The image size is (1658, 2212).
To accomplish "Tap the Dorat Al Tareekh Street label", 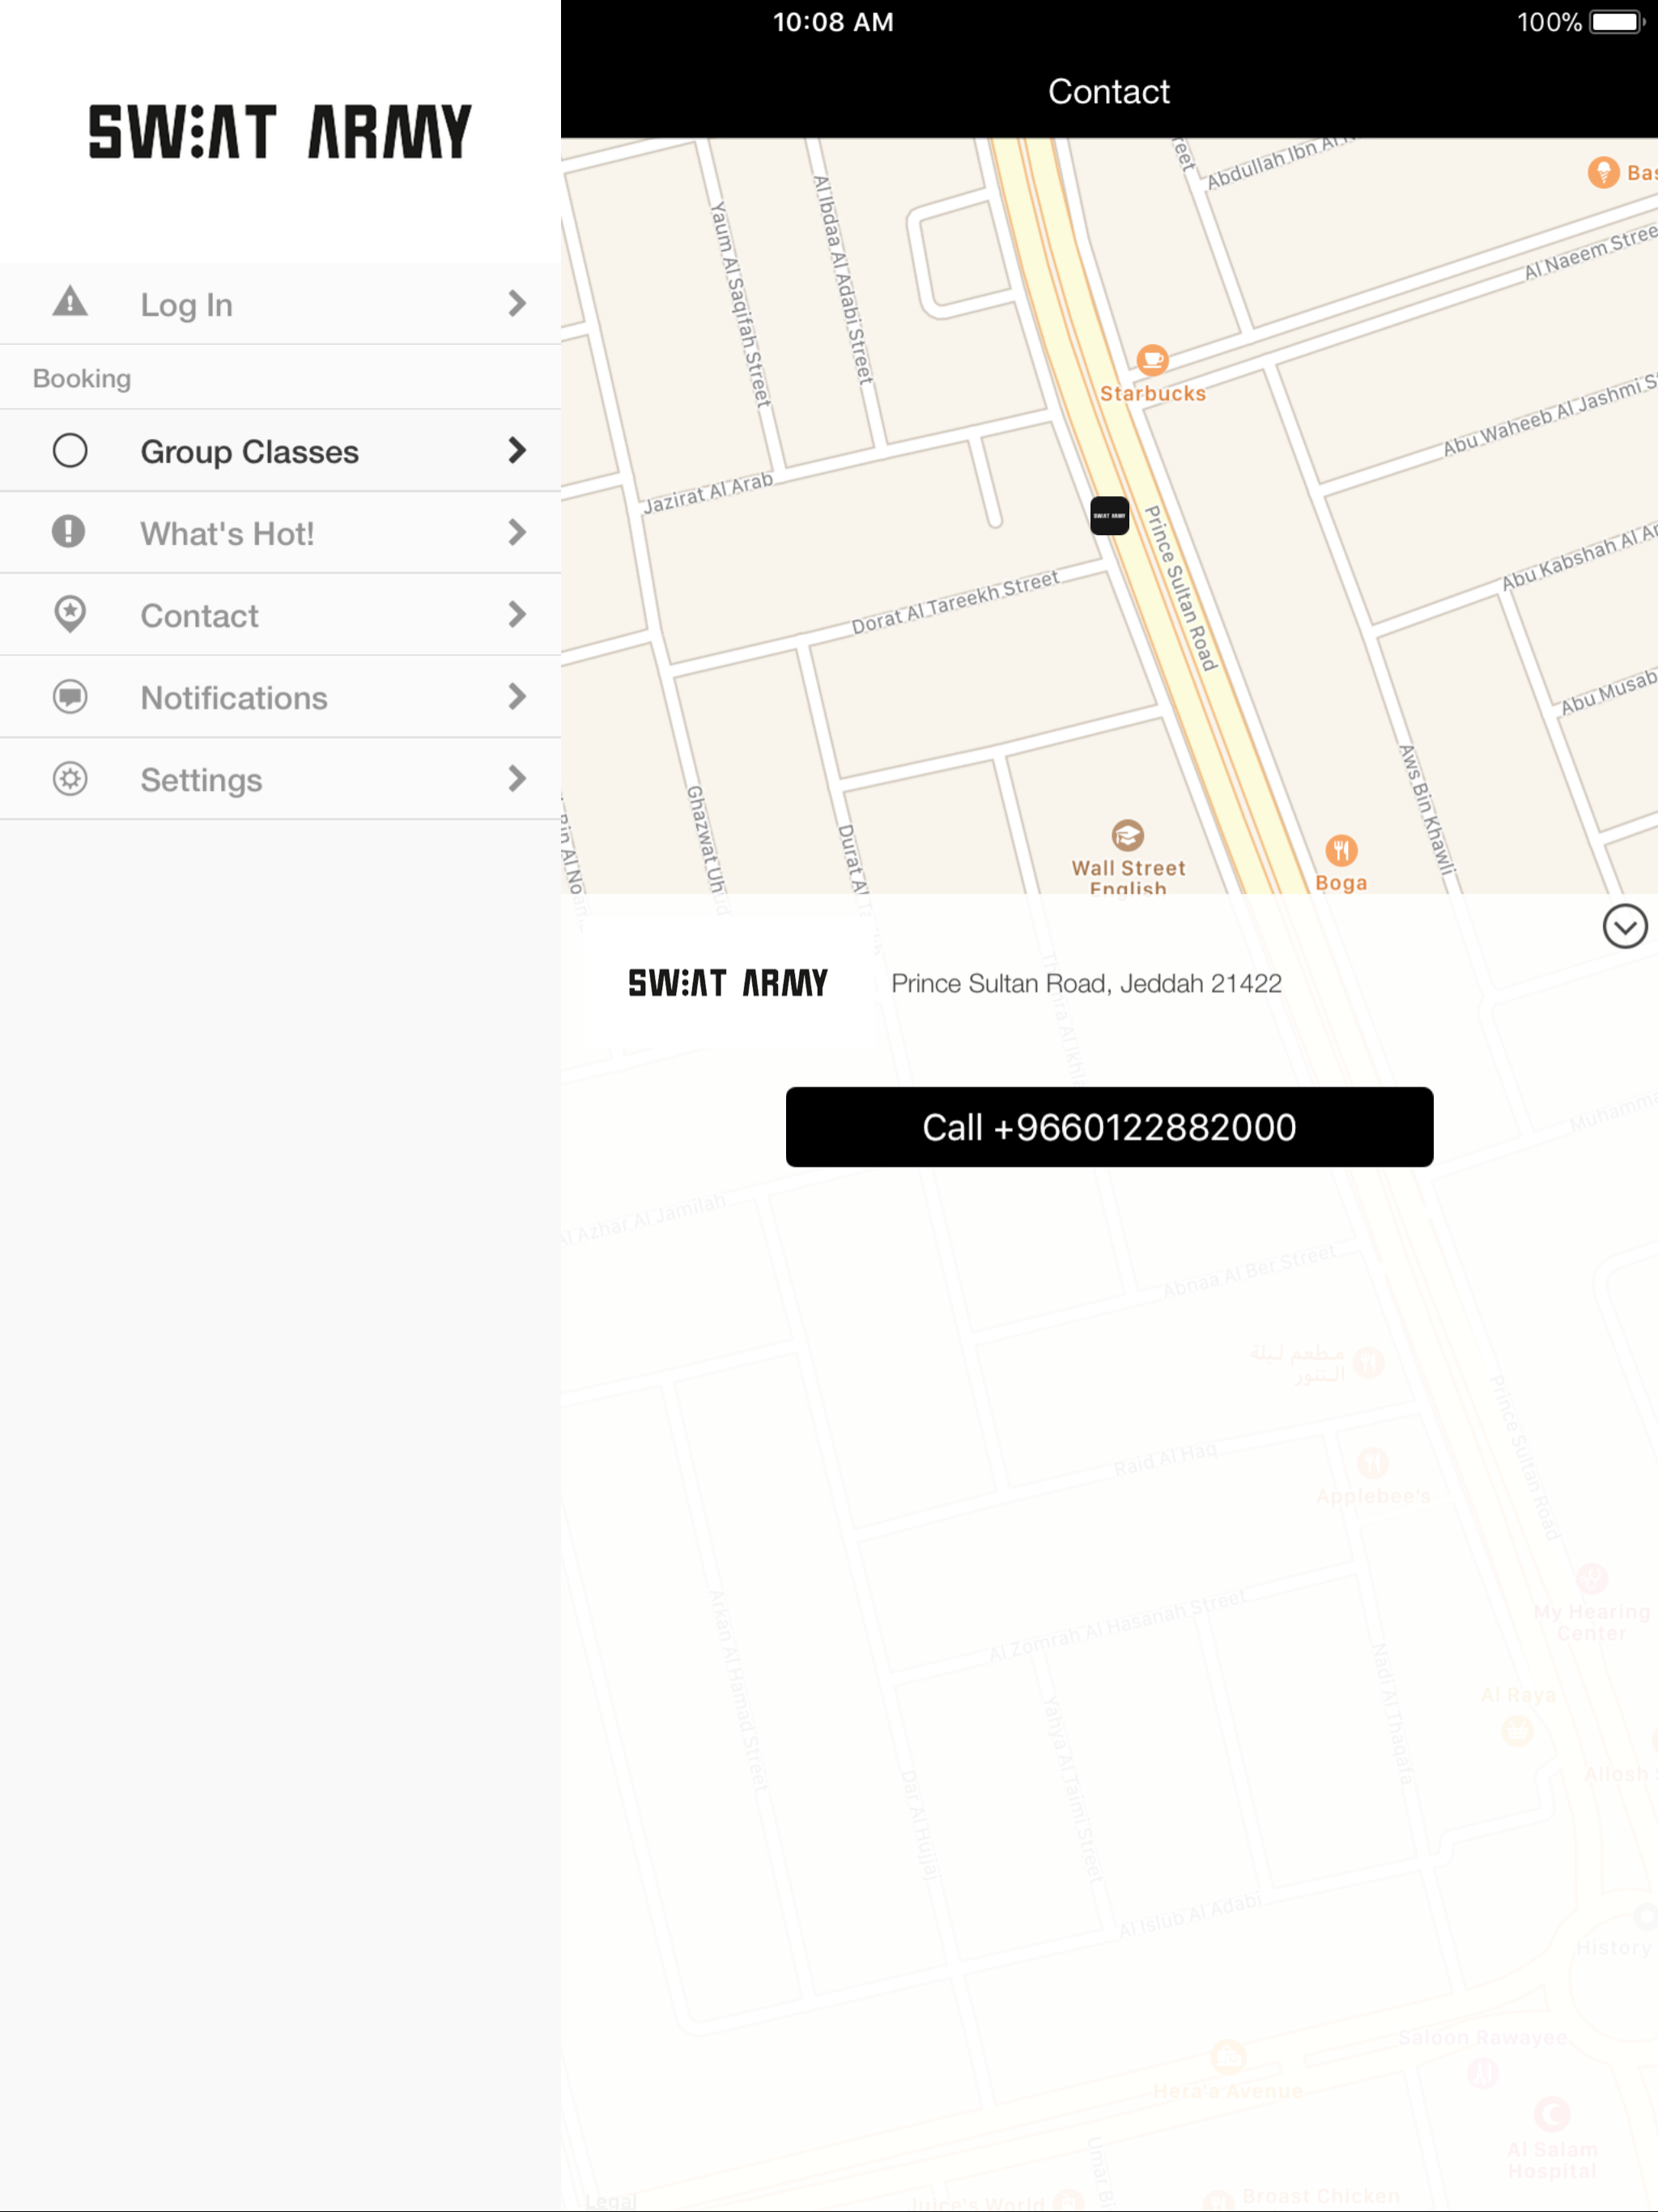I will (955, 602).
